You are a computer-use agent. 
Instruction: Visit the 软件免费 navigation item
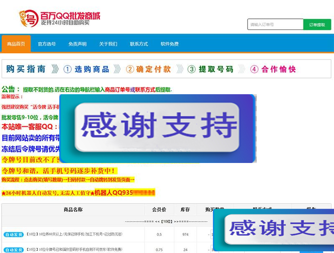(170, 44)
